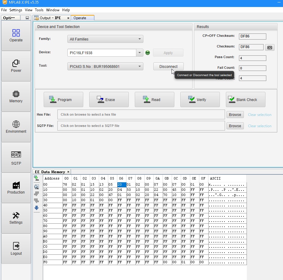
Task: Click the Opti... panel title
Action: point(9,18)
